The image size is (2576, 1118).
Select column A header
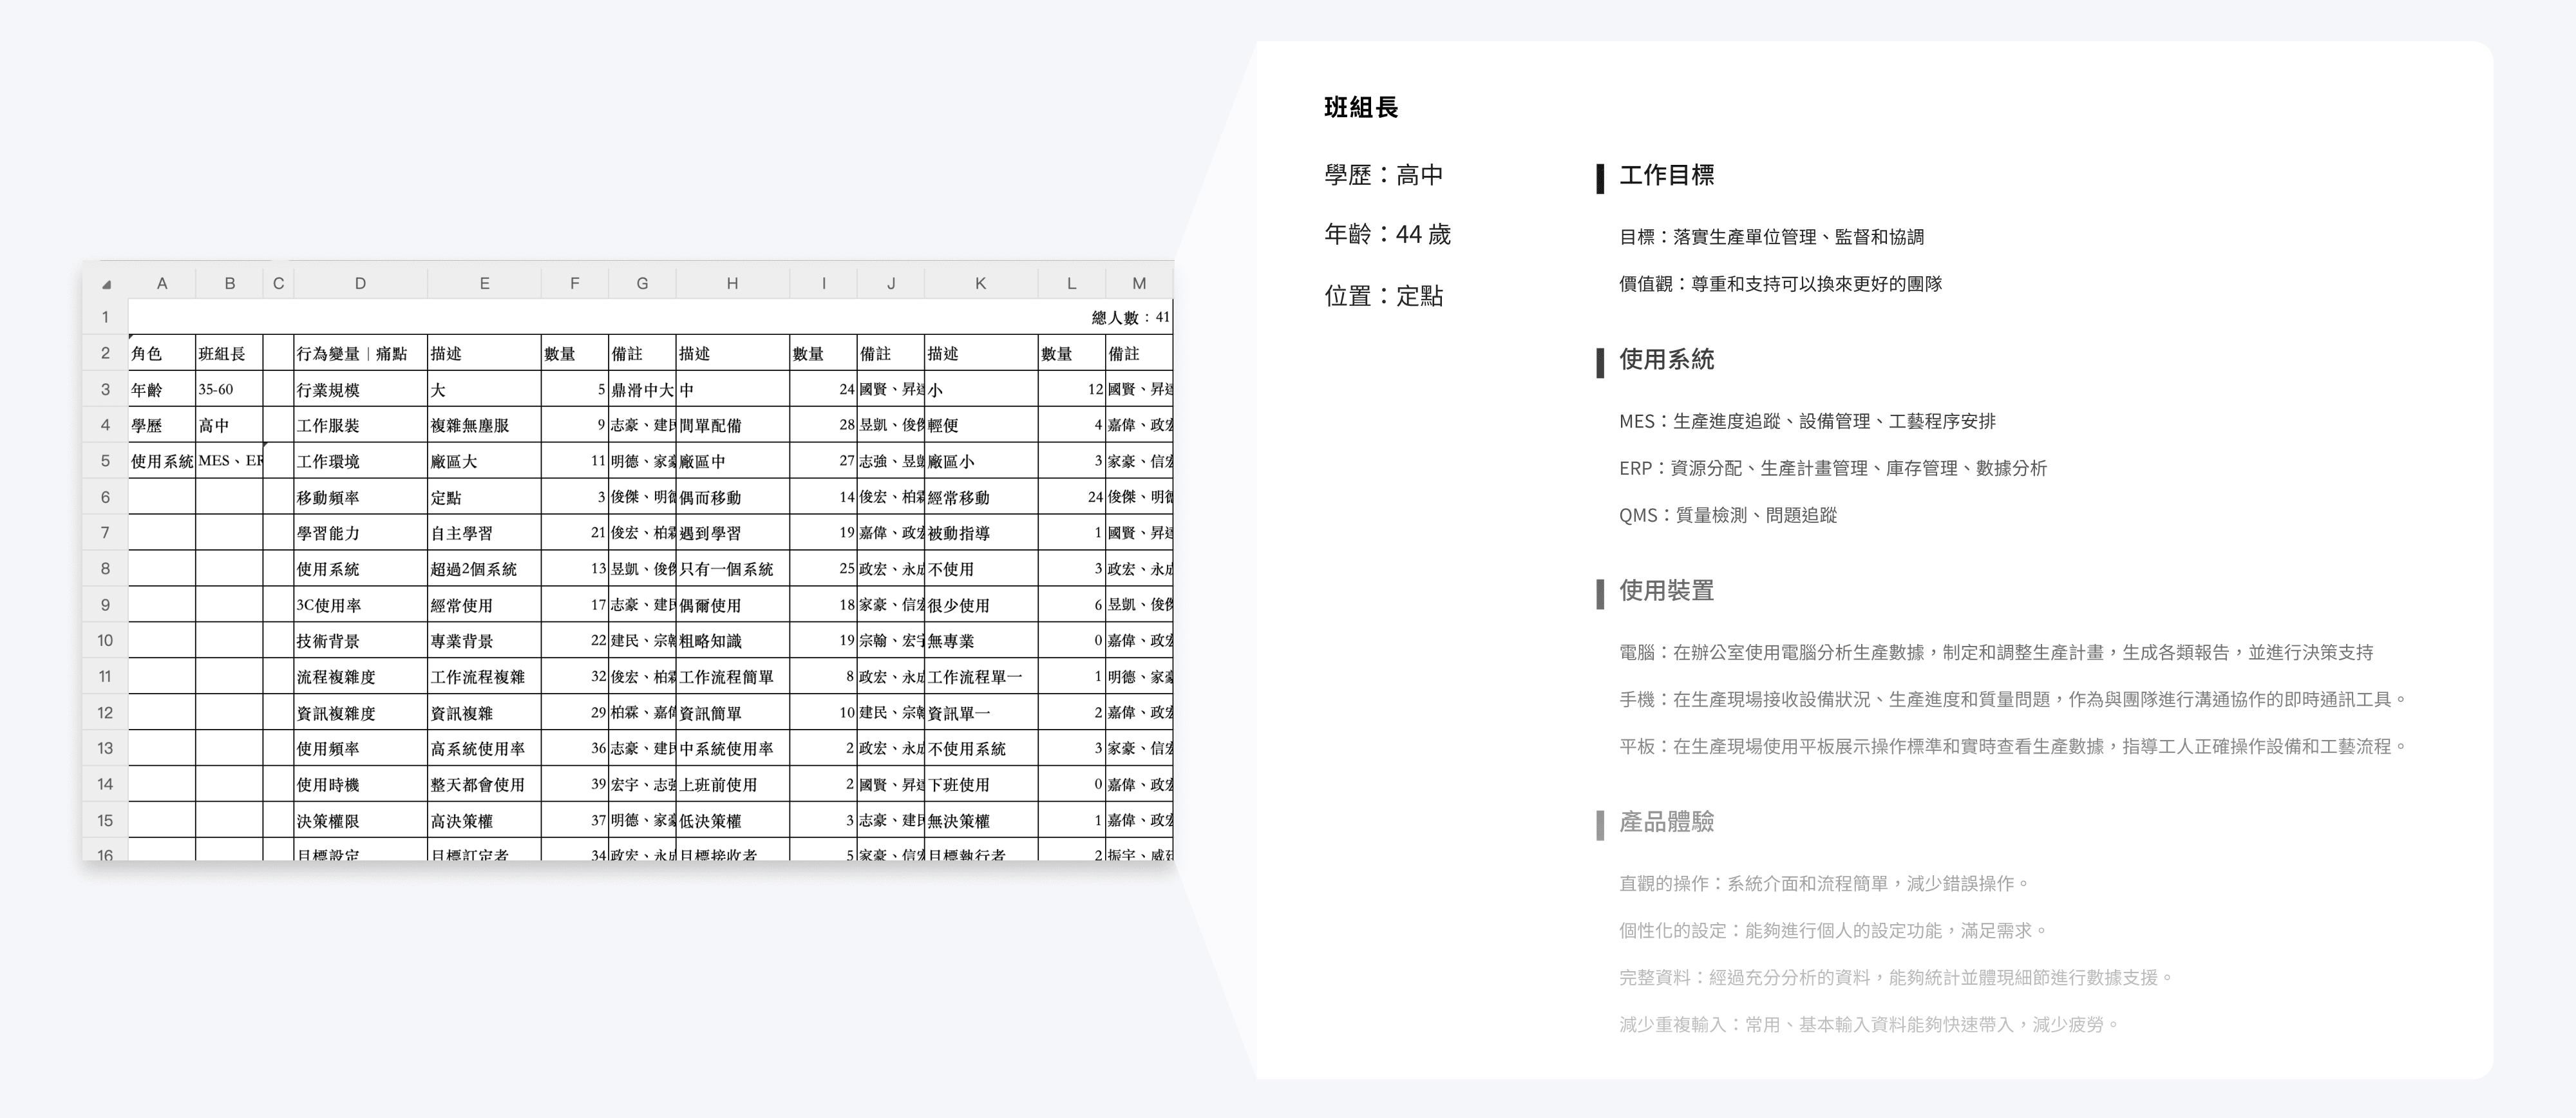coord(162,284)
